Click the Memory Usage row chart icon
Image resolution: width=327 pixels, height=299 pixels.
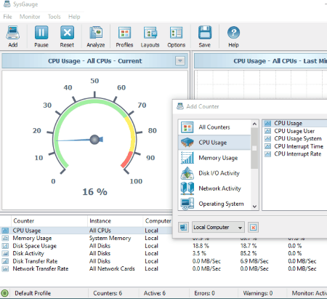(x=5, y=238)
